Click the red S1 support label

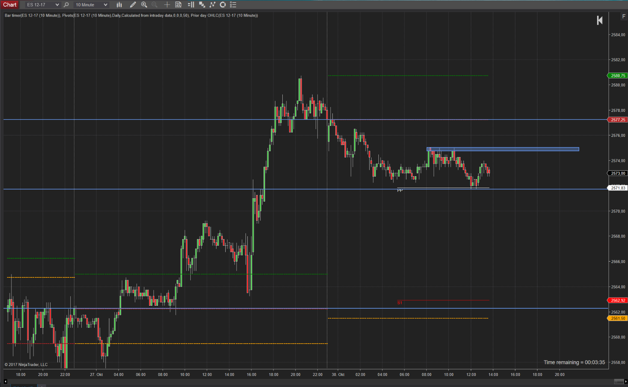(x=400, y=303)
